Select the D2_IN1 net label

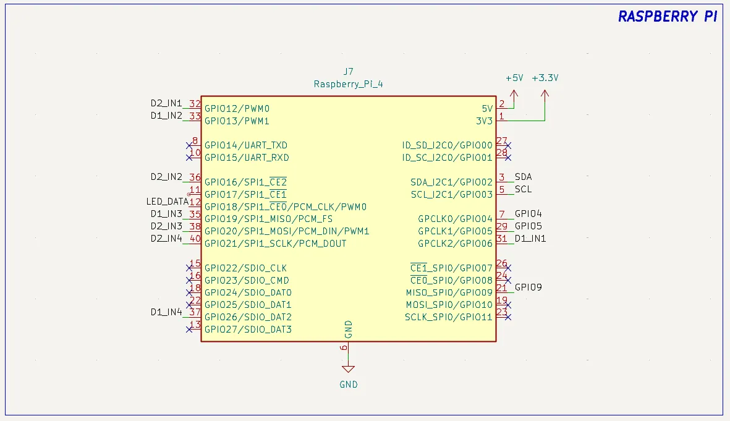[x=166, y=103]
